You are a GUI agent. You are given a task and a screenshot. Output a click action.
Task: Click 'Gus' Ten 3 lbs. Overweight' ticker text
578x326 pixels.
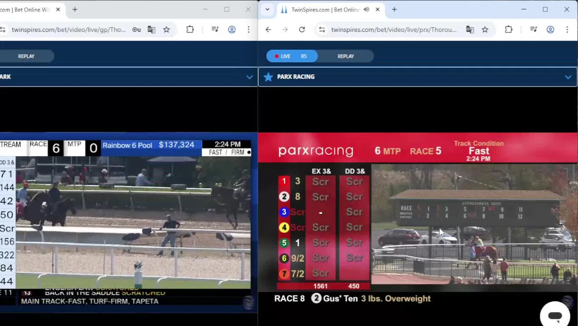coord(377,298)
